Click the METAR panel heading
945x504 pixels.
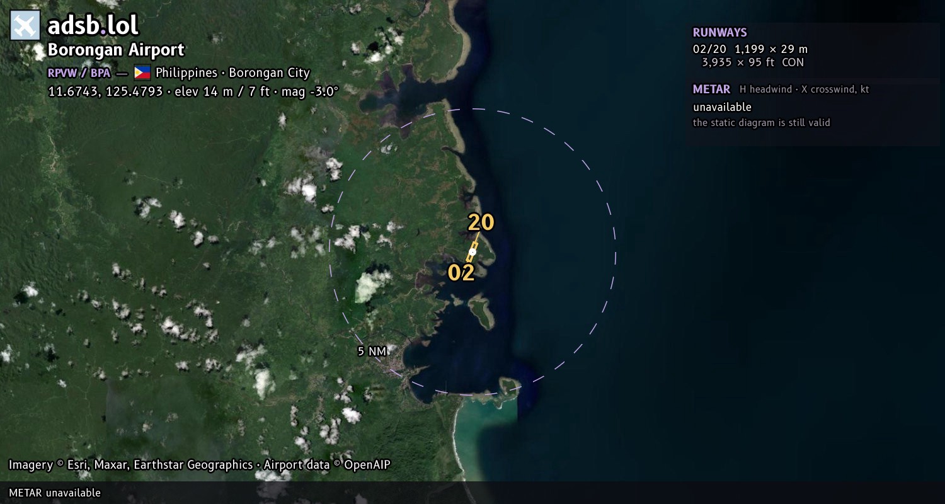click(711, 89)
